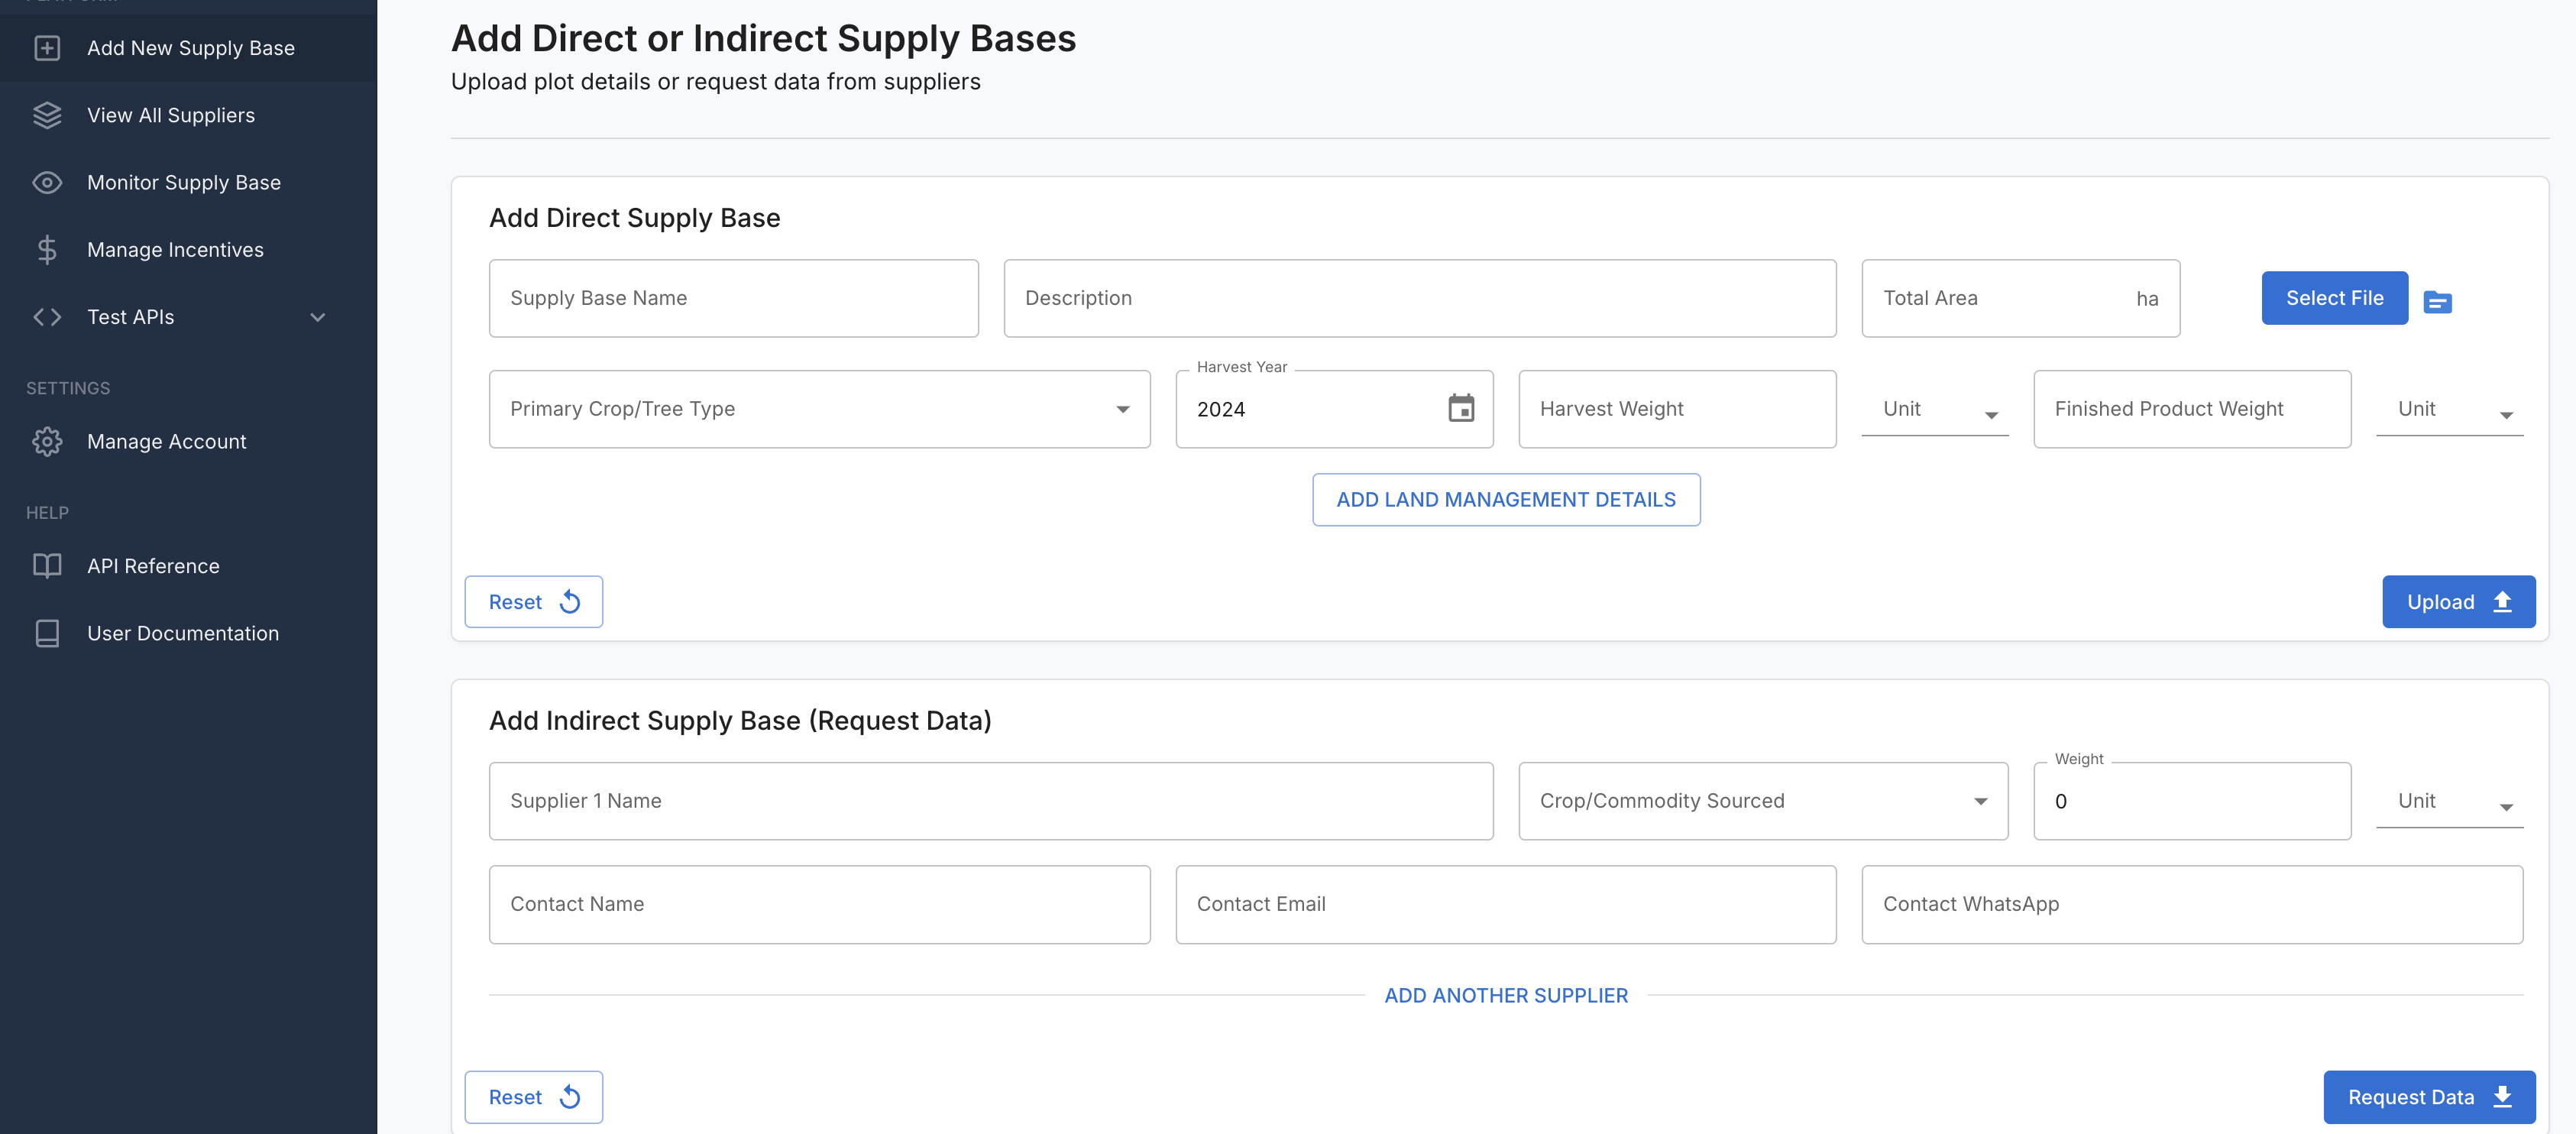
Task: Open User Documentation in the sidebar
Action: [x=182, y=633]
